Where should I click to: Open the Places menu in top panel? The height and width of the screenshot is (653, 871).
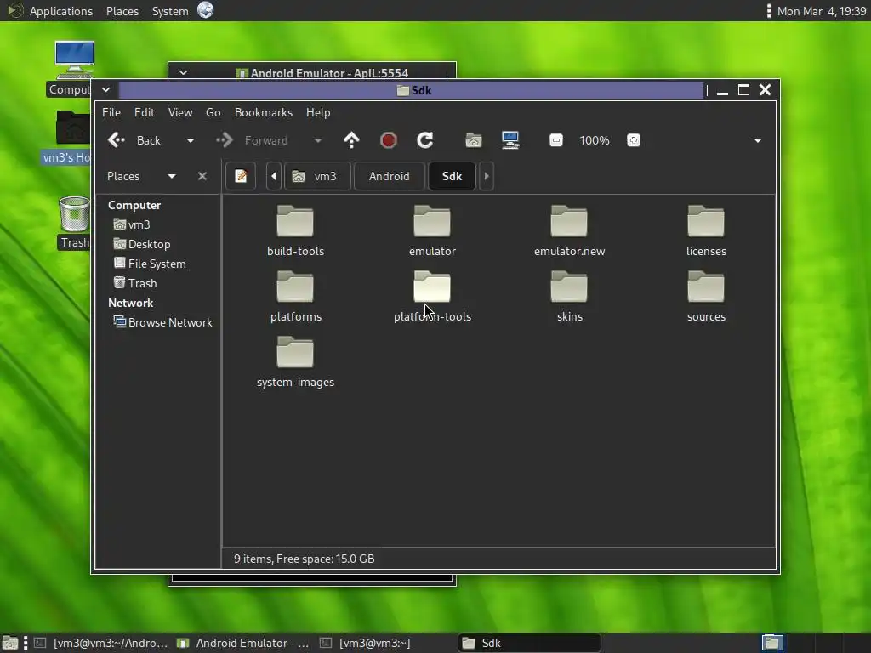pos(122,11)
